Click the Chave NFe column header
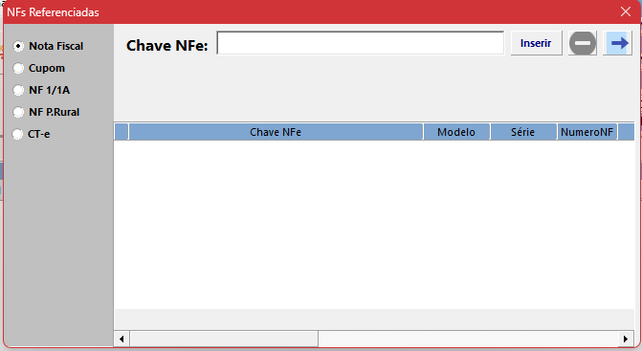This screenshot has width=642, height=351. pos(276,132)
